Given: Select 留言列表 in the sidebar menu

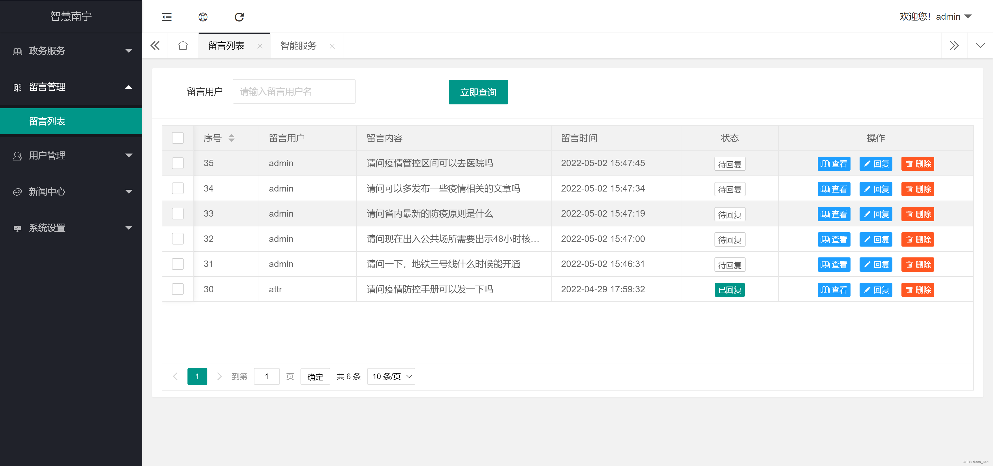Looking at the screenshot, I should point(47,121).
